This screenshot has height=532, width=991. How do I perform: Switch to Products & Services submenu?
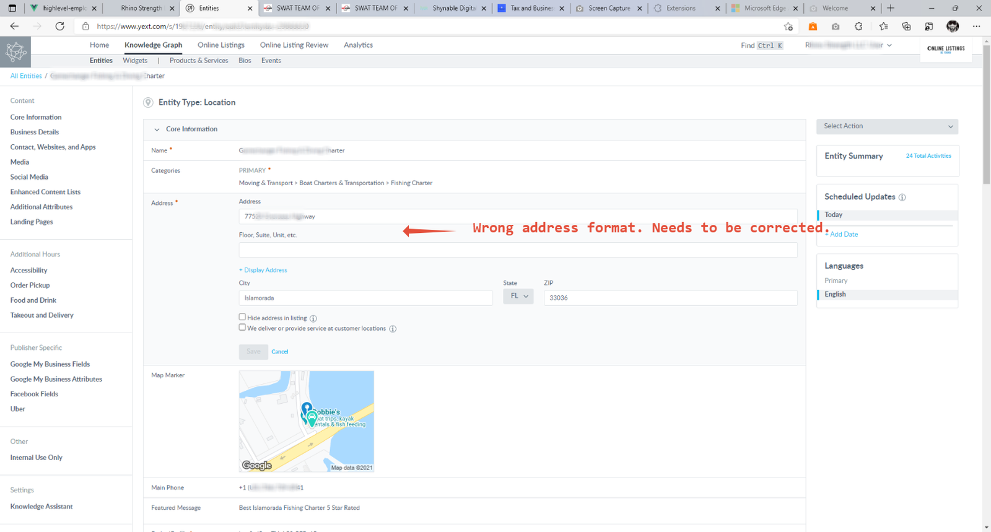pos(199,61)
